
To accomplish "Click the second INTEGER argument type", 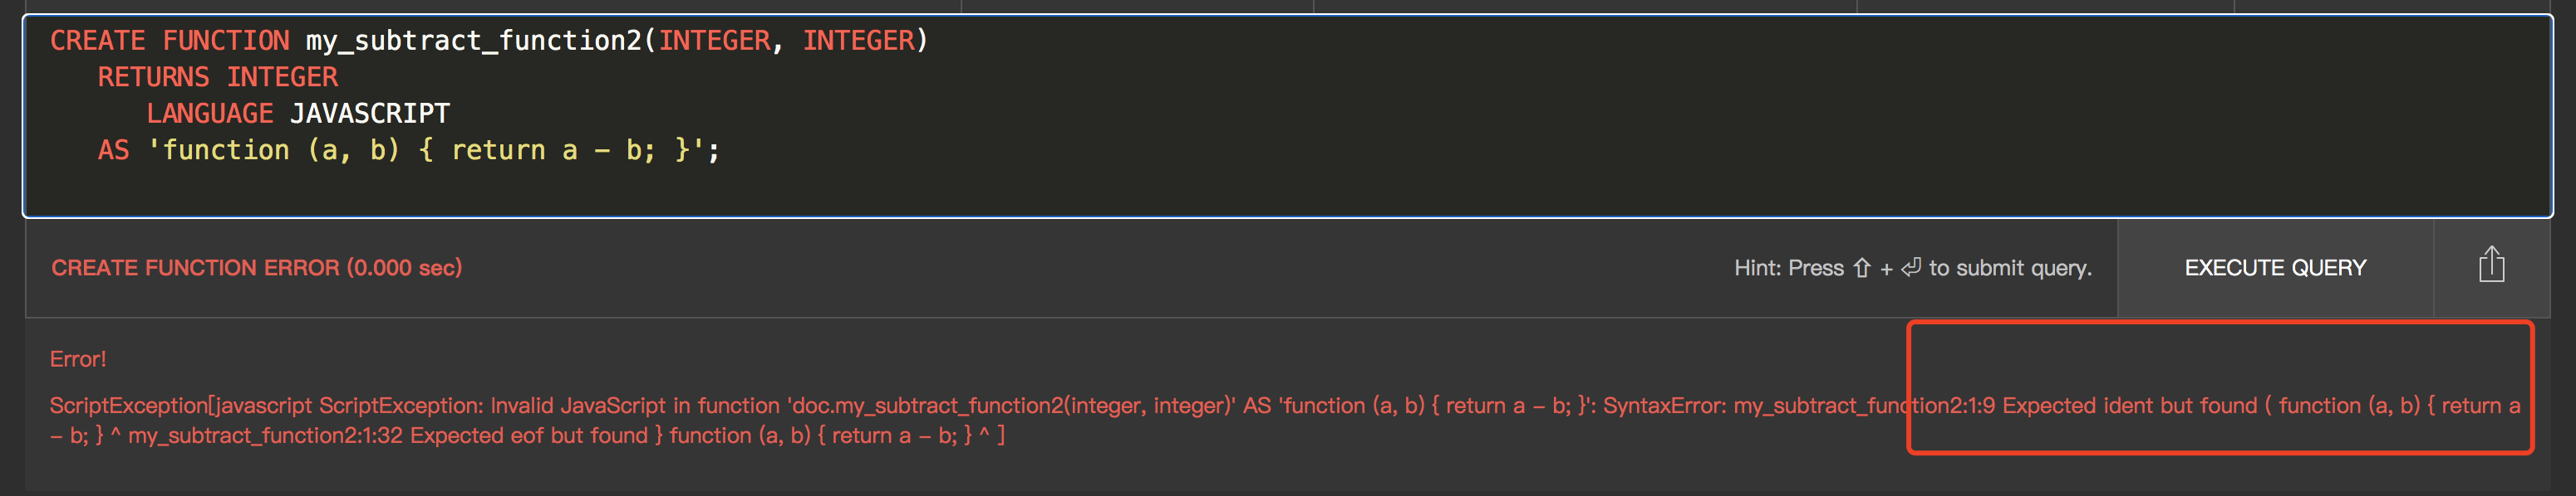I will click(858, 41).
